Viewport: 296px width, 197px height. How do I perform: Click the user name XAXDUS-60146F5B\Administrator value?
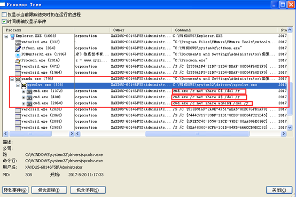[54, 167]
